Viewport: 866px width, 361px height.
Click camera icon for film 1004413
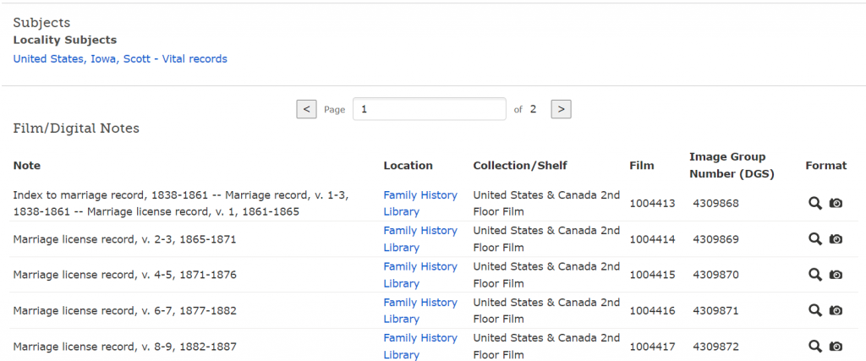[x=836, y=203]
